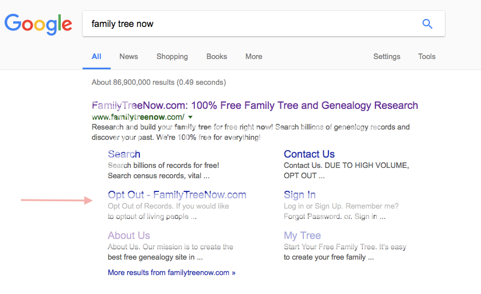Expand the green arrow beside familytreenow.com URL
Viewport: 481px width, 294px height.
[190, 117]
